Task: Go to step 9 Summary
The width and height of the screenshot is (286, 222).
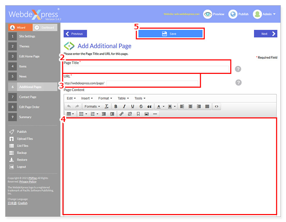Action: (33, 117)
